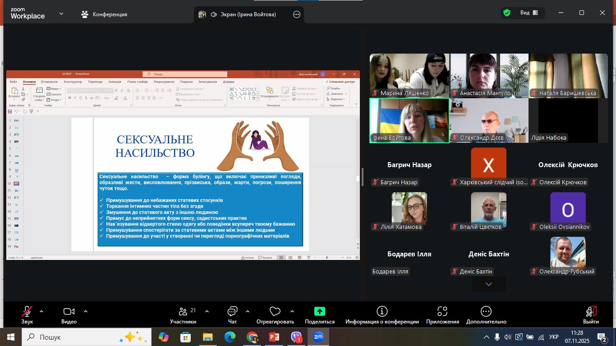Expand audio options arrow beside Звук
The image size is (616, 346).
coord(41,311)
